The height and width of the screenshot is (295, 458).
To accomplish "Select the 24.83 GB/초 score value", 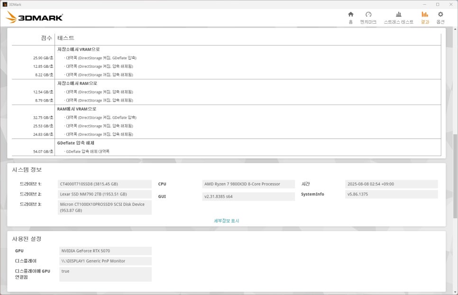I will 43,135.
